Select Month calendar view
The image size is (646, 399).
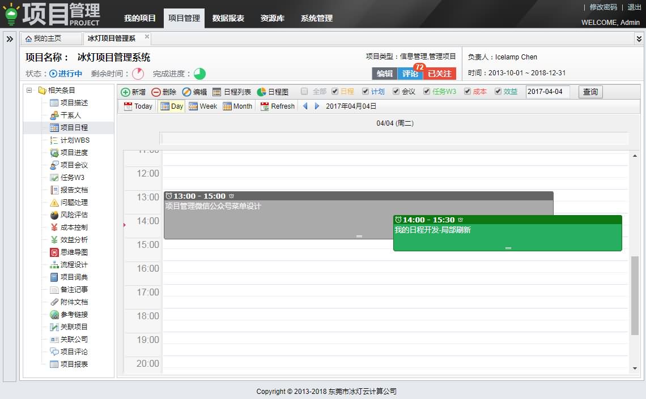click(x=237, y=106)
